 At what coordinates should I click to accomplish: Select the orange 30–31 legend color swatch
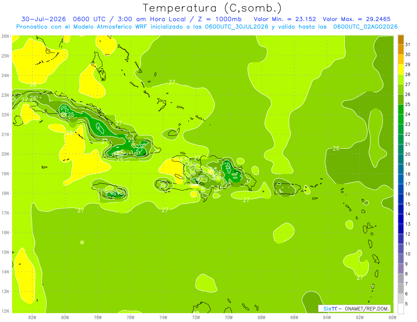coord(401,50)
